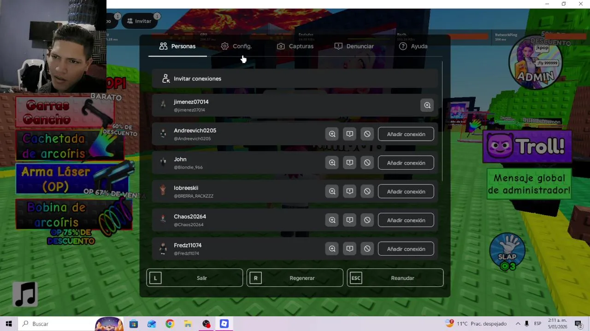This screenshot has height=331, width=590.
Task: Select handle text @BRERRA_RACKZZZ
Action: (x=194, y=196)
